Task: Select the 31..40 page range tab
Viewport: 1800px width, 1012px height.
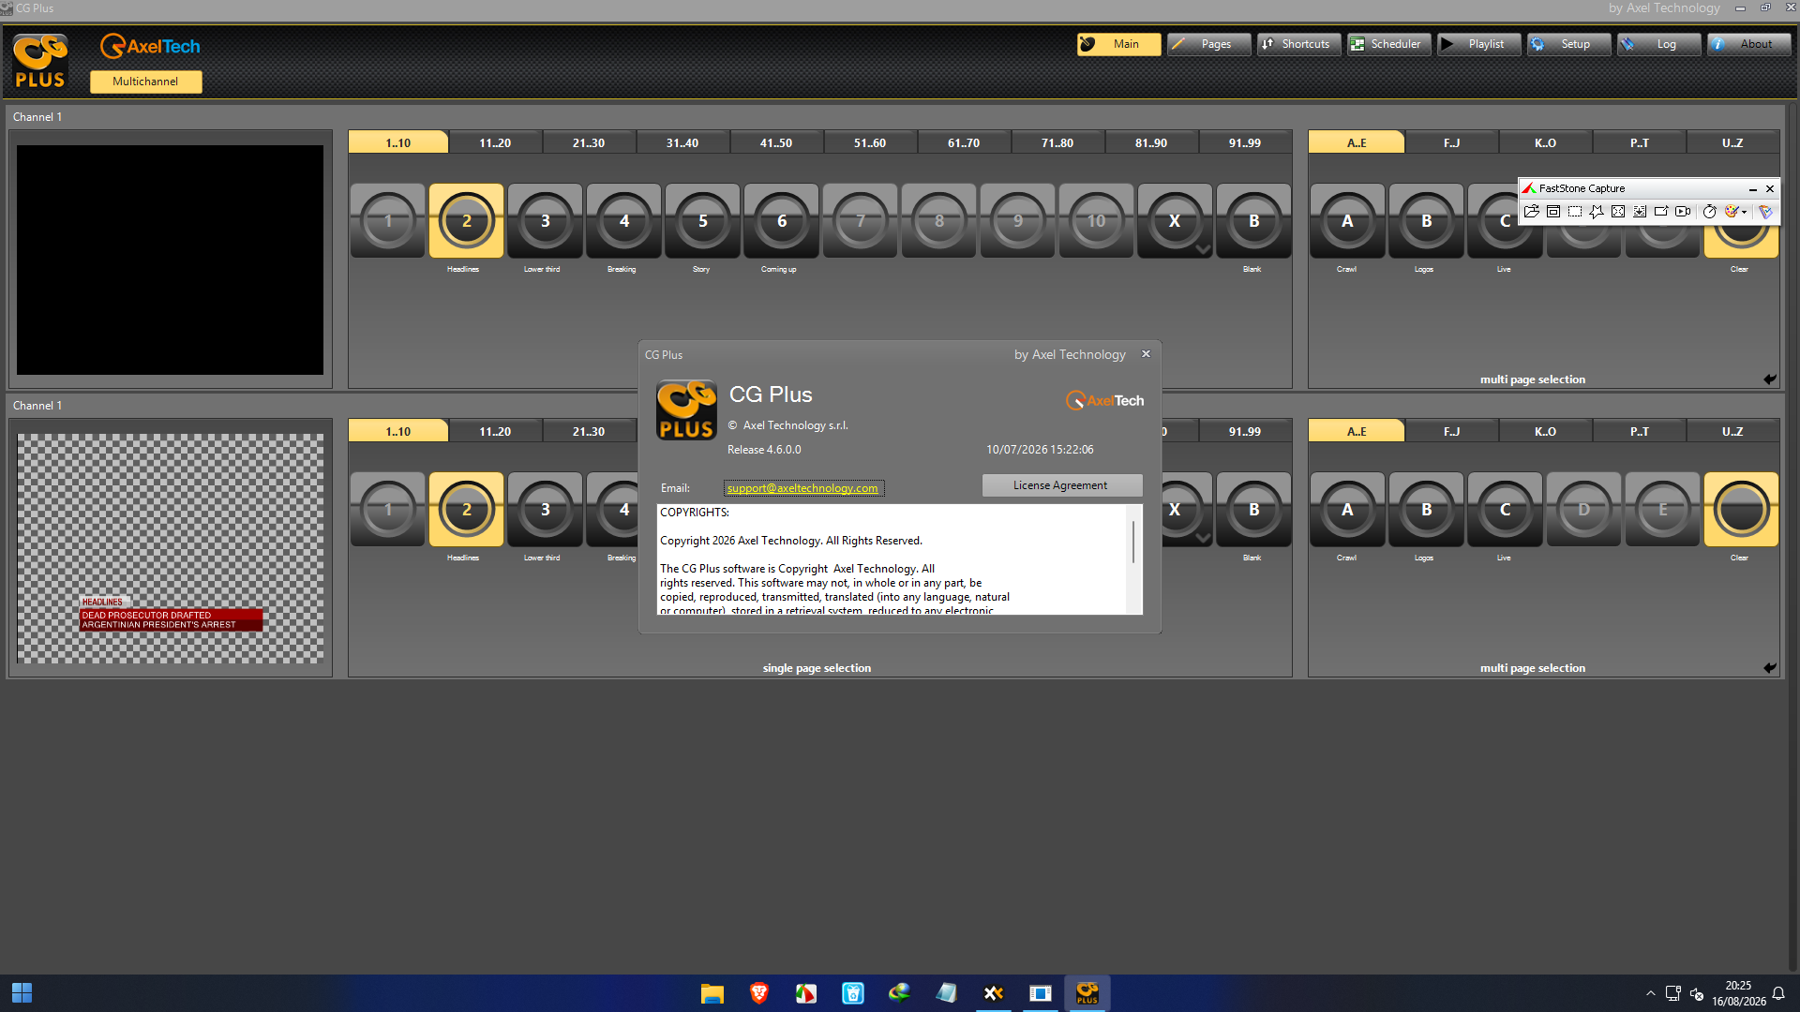Action: 682,142
